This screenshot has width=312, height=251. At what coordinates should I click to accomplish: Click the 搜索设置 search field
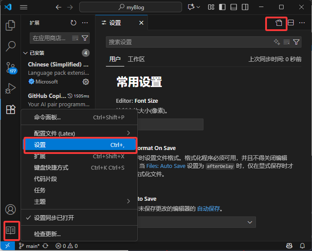188,42
